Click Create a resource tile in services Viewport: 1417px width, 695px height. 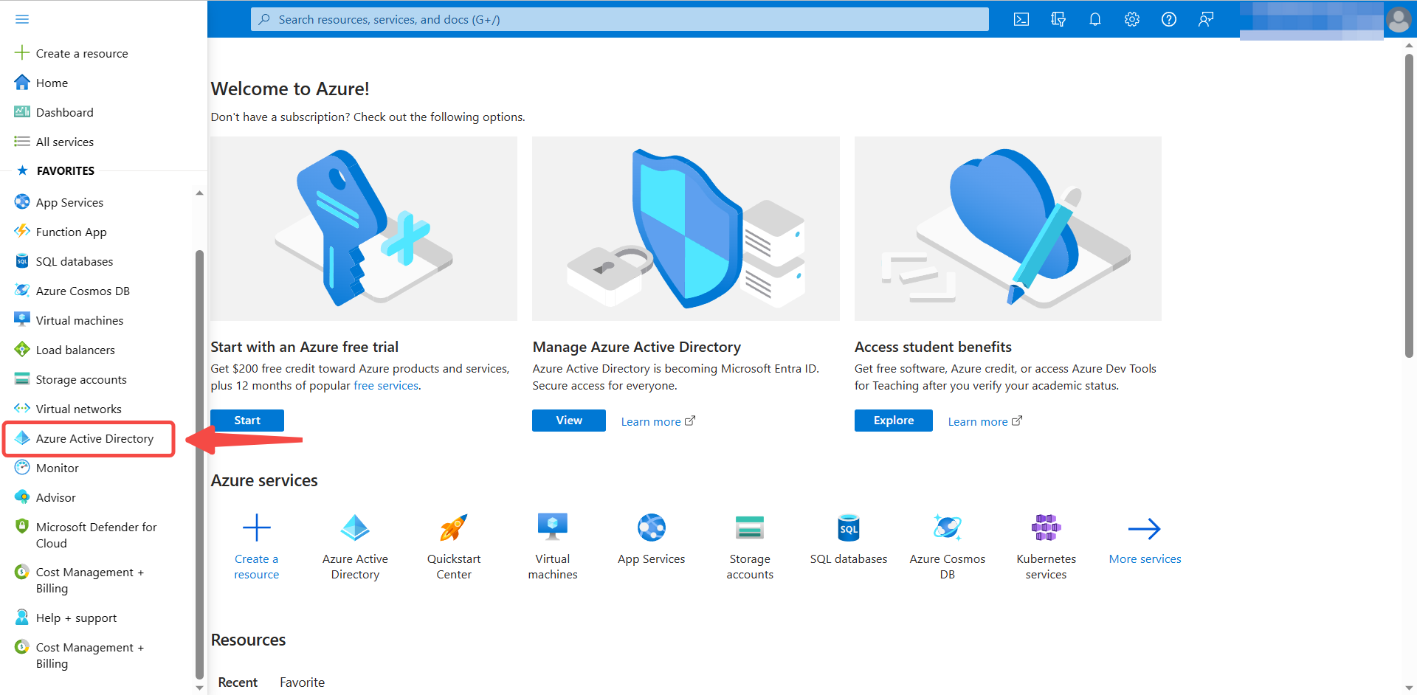point(257,547)
